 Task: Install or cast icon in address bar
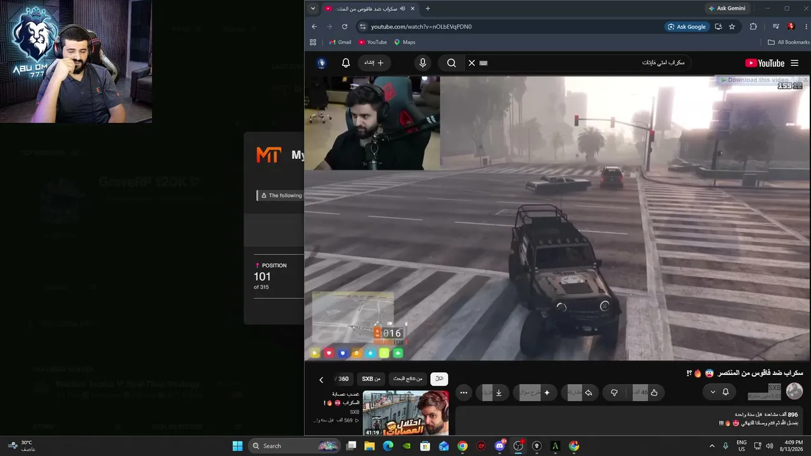718,27
